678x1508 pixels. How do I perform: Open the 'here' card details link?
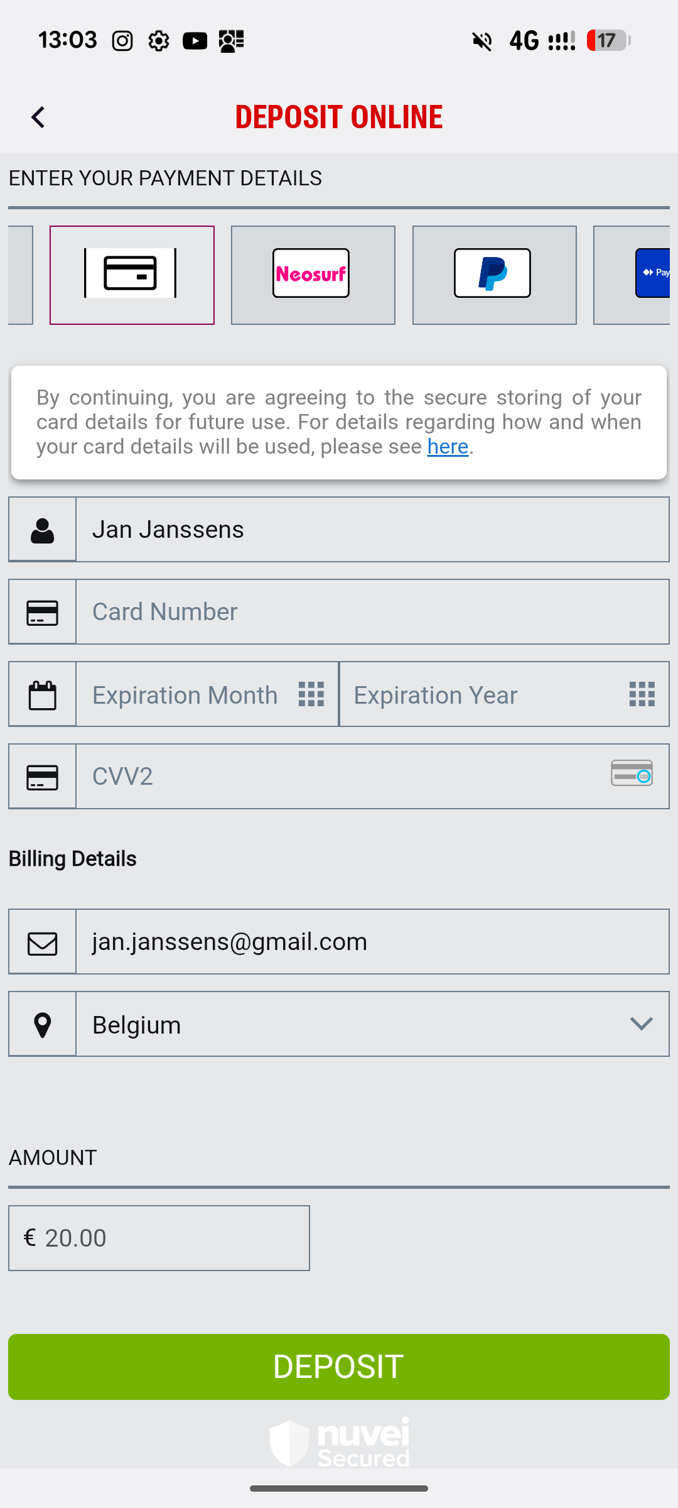pos(448,447)
